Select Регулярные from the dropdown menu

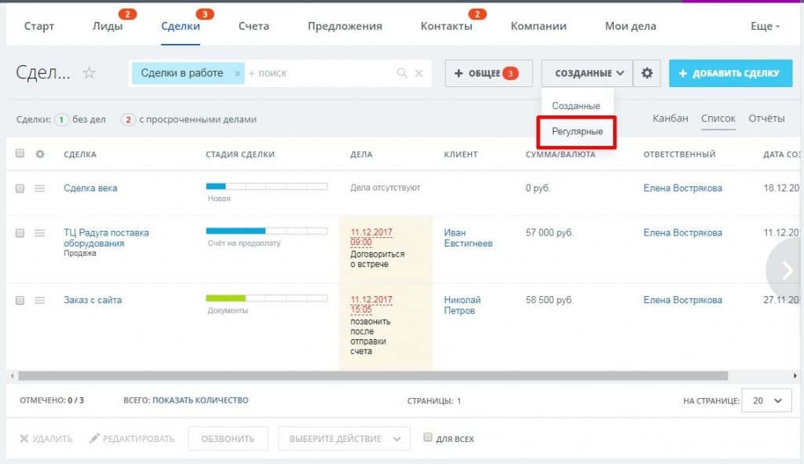(x=577, y=131)
